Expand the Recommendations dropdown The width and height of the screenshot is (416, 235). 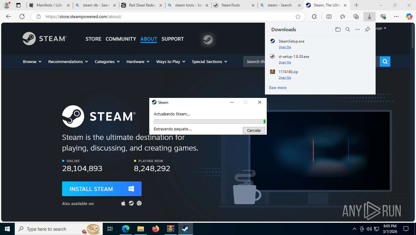click(68, 62)
